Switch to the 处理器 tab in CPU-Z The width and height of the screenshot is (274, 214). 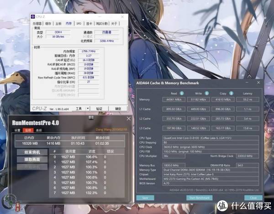(x=37, y=24)
